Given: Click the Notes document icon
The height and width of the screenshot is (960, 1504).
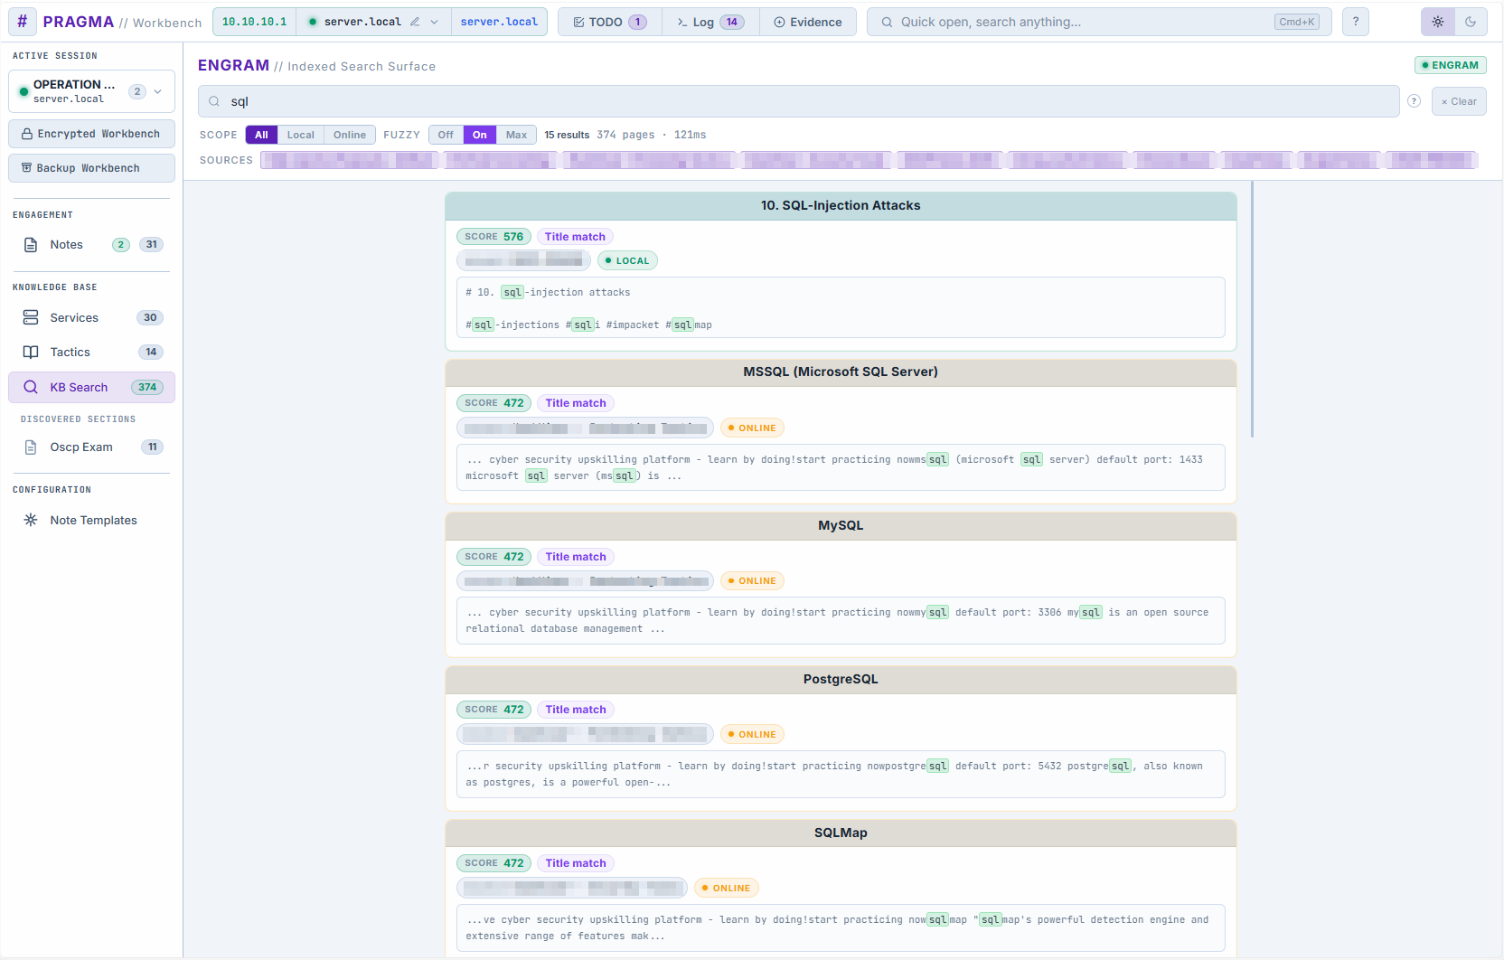Looking at the screenshot, I should (x=31, y=245).
